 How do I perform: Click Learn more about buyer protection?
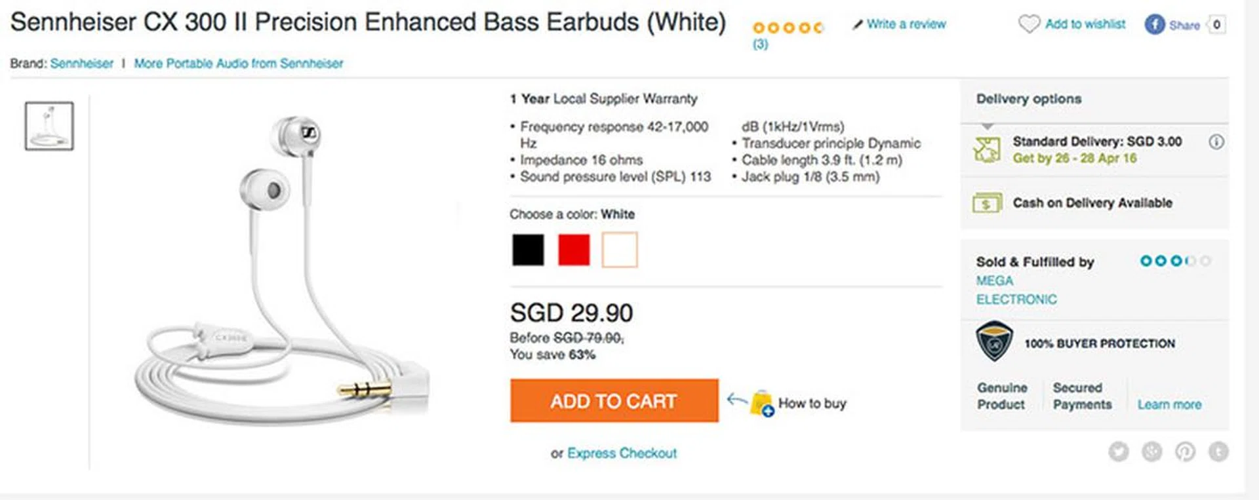pos(1169,404)
